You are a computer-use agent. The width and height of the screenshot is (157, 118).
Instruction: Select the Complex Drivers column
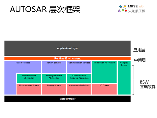tap(124, 78)
